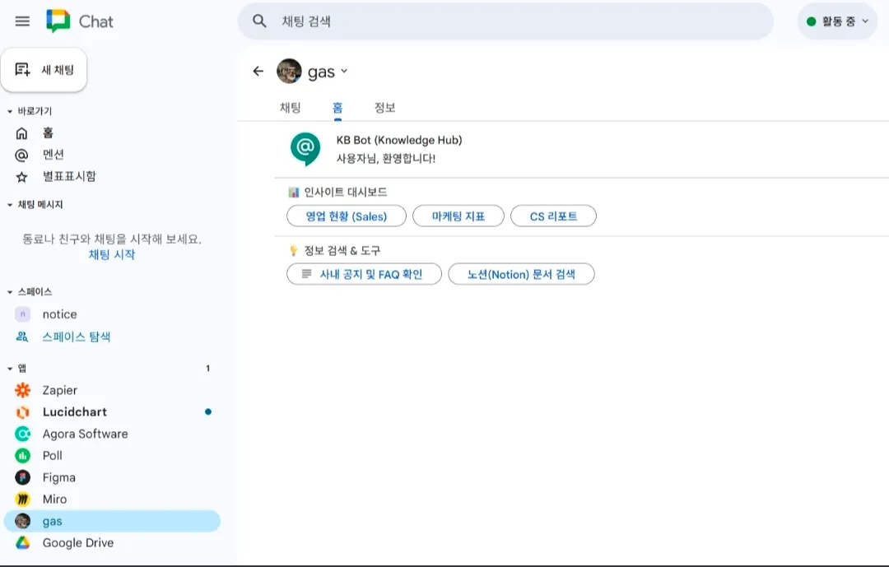Click the 사용자님, 환영합니다! greeting
This screenshot has width=889, height=567.
[386, 158]
